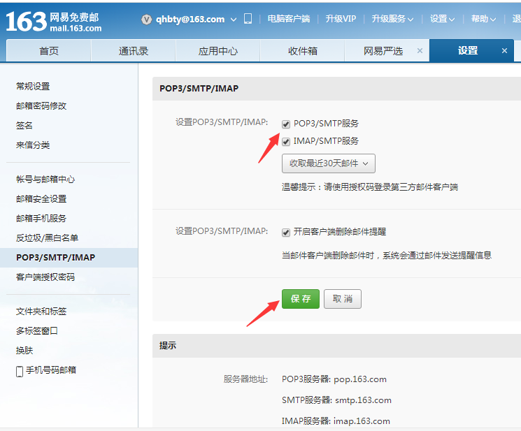Open the 应用中心 tab
Image resolution: width=521 pixels, height=431 pixels.
click(217, 51)
